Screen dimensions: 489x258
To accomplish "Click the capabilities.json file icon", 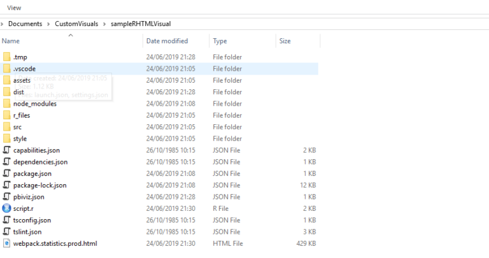I will pos(7,150).
